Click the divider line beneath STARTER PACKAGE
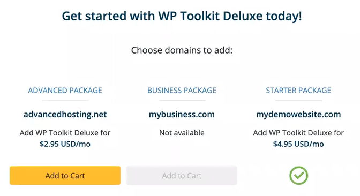The image size is (360, 196). tap(299, 101)
